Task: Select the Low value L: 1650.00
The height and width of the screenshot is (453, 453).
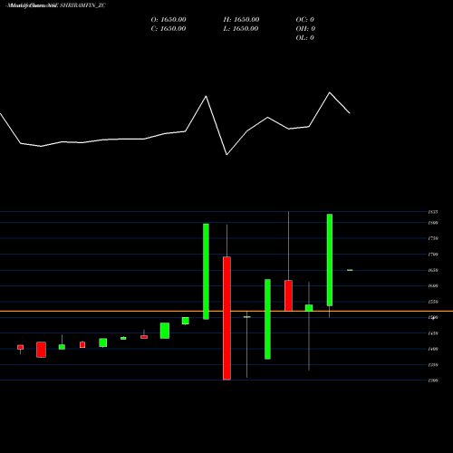Action: click(241, 29)
